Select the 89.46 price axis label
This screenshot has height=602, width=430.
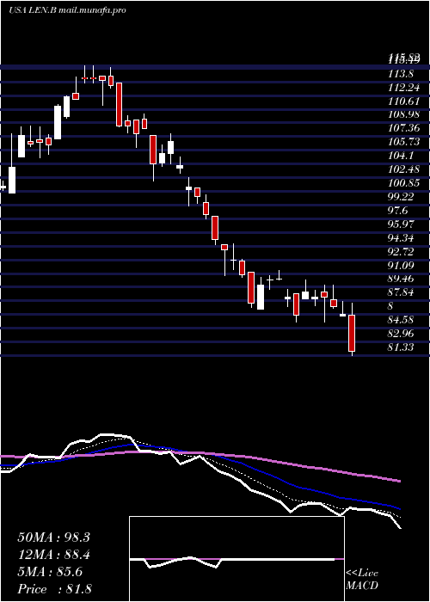click(401, 279)
